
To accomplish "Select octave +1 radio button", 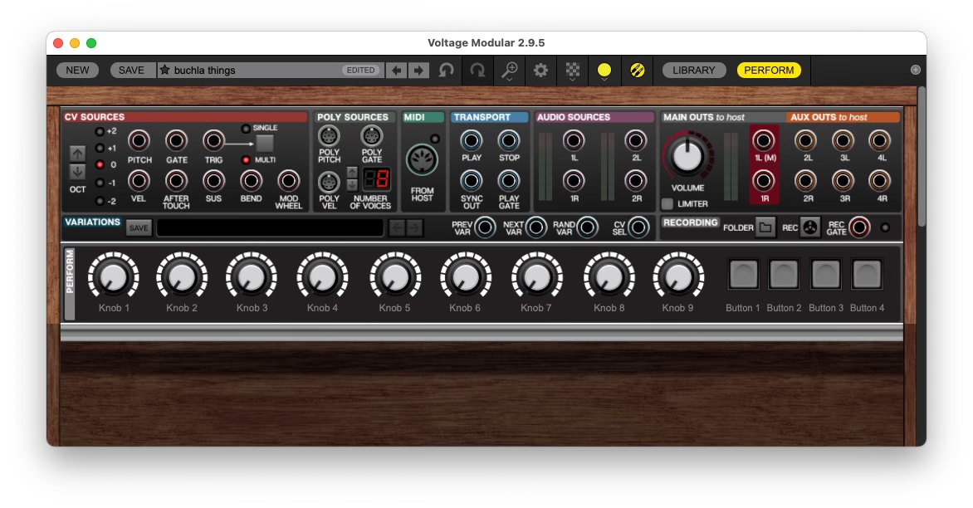I will click(x=100, y=149).
